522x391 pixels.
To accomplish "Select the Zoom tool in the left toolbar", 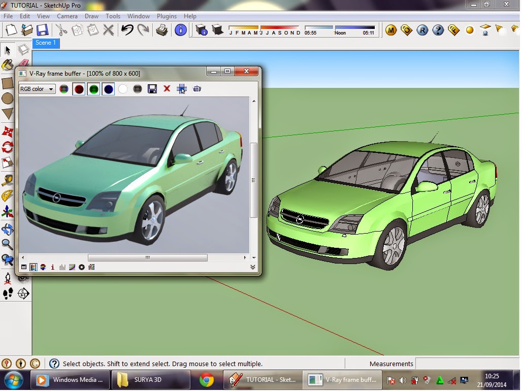I will click(7, 245).
